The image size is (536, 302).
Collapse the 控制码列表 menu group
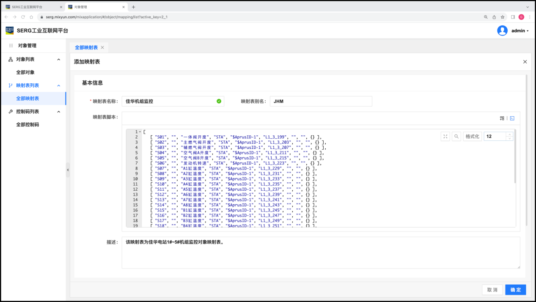[x=59, y=112]
